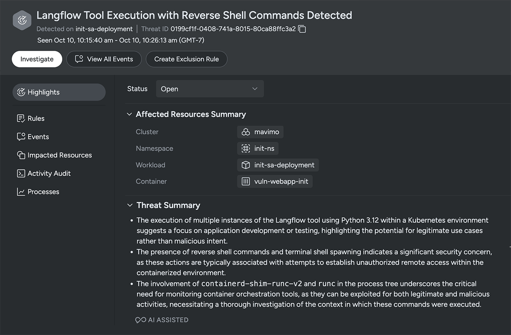Show the Processes sidebar section
The width and height of the screenshot is (511, 335).
pyautogui.click(x=38, y=192)
